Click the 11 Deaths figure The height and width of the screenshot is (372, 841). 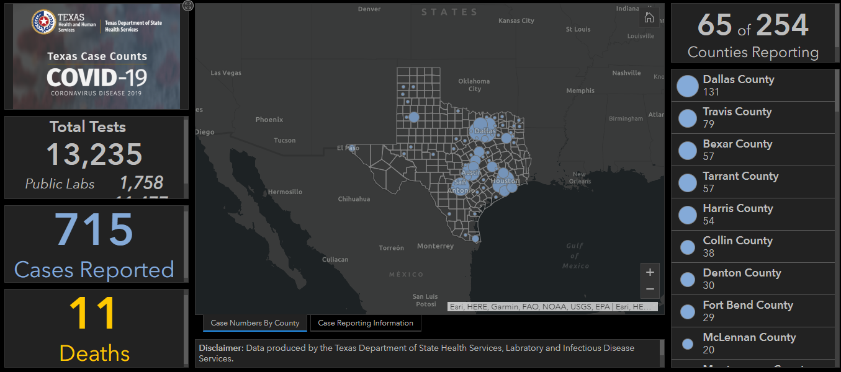93,314
